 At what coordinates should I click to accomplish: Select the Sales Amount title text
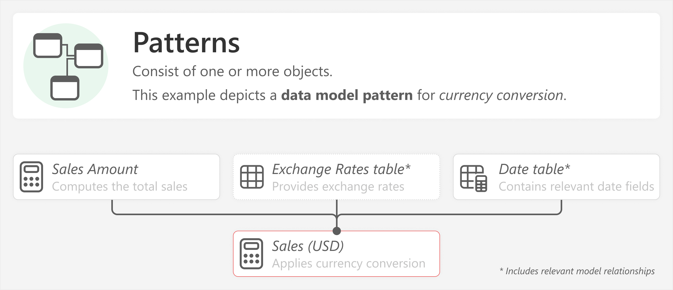tap(95, 169)
